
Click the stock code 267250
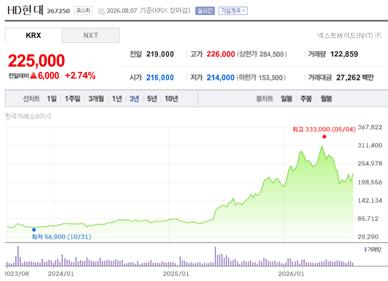pyautogui.click(x=58, y=11)
